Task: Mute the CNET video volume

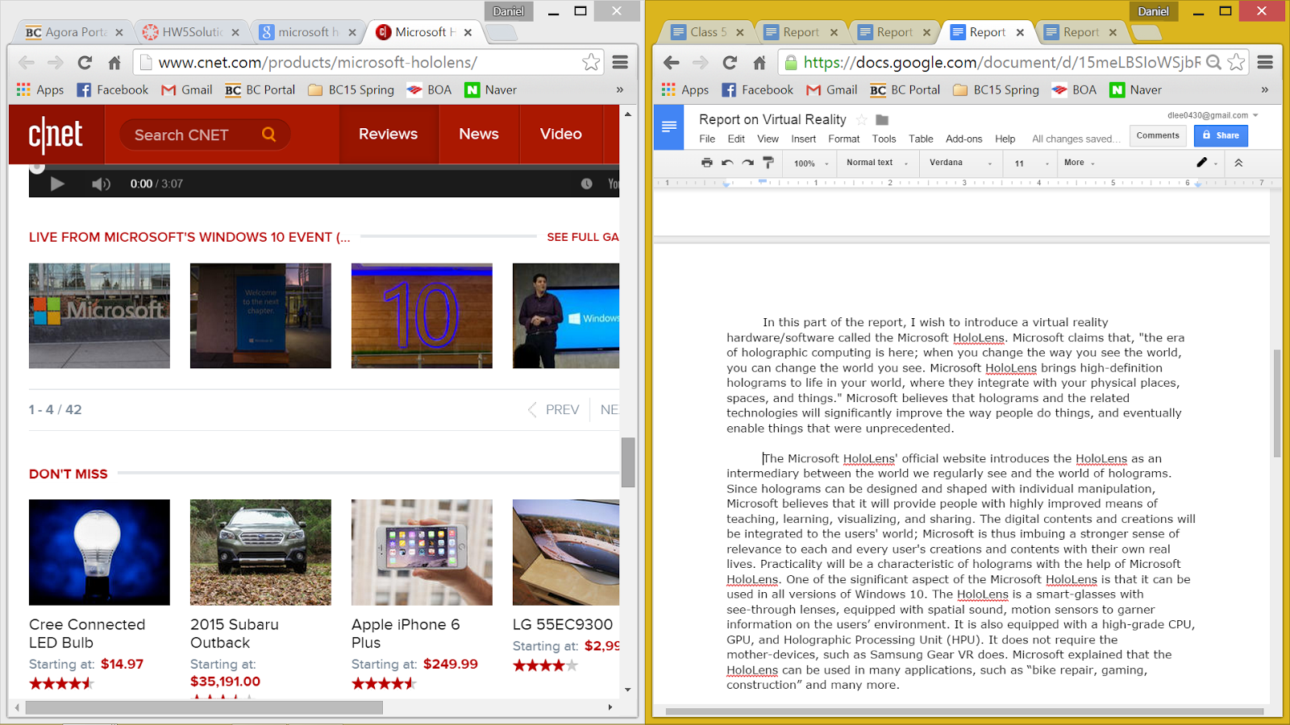Action: [x=101, y=184]
